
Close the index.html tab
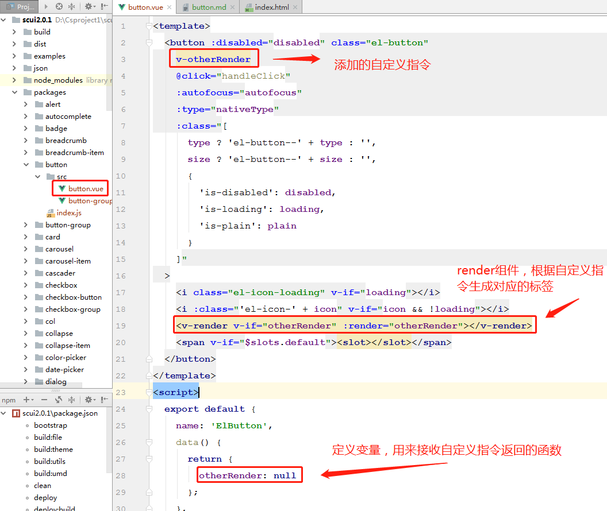[x=295, y=7]
